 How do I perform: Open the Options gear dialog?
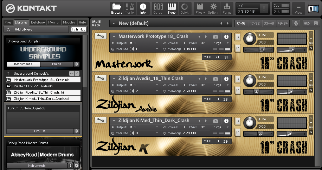213,9
